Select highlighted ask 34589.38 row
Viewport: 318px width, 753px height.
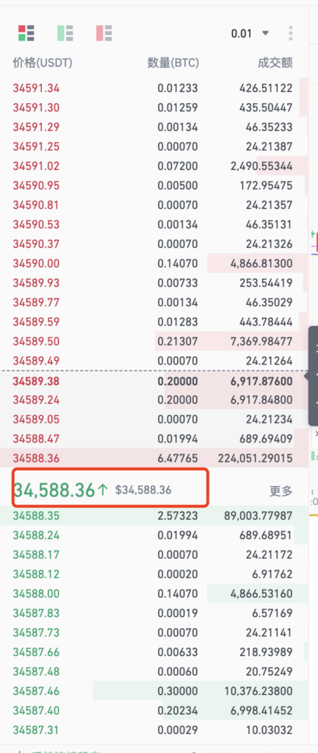pyautogui.click(x=153, y=382)
